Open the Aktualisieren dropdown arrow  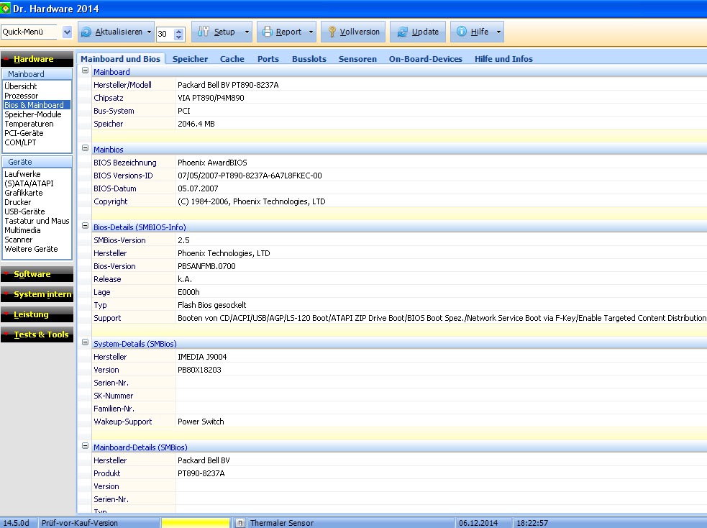coord(150,32)
